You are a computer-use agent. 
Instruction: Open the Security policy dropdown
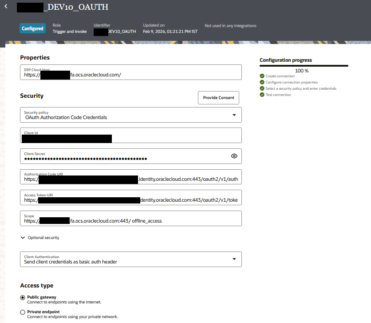pos(234,115)
